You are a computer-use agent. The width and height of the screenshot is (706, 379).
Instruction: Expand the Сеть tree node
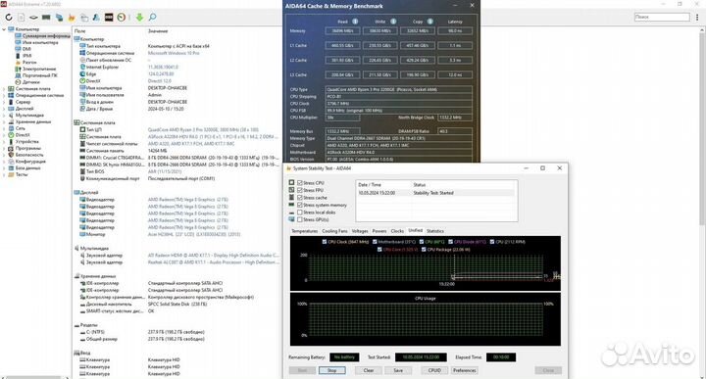pyautogui.click(x=4, y=128)
